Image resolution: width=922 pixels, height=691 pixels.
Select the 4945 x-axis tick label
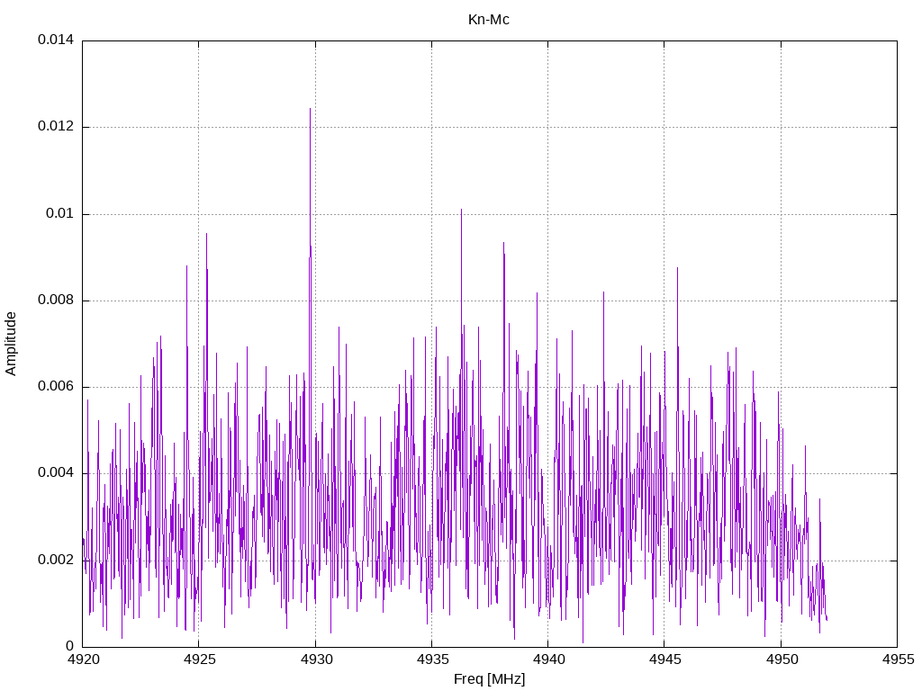[x=664, y=660]
